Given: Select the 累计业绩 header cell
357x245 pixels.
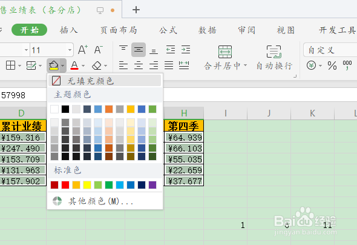Looking at the screenshot, I should [x=23, y=126].
